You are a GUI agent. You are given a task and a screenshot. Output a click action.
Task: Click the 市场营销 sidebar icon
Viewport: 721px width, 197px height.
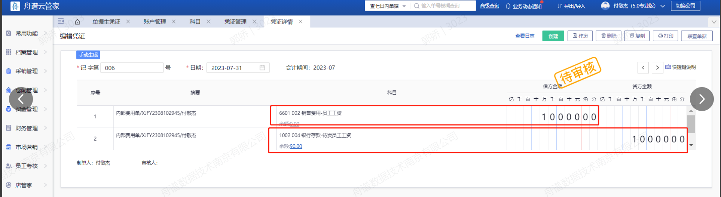(x=9, y=147)
